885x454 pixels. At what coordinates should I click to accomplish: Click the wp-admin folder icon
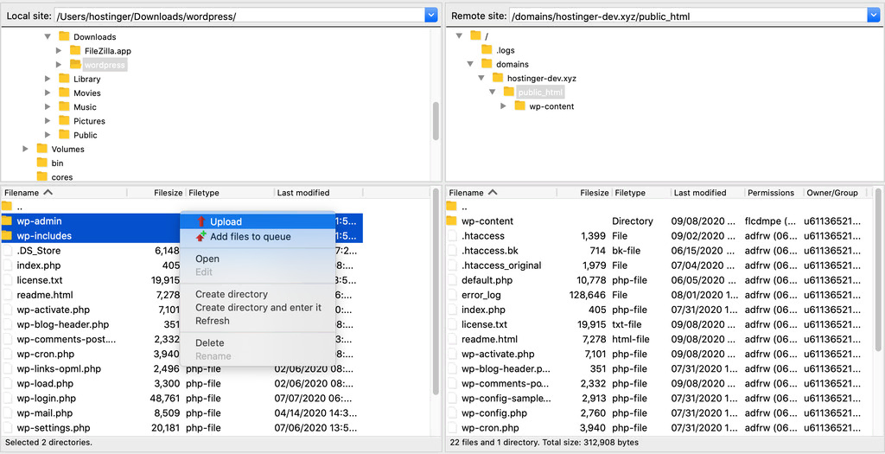[x=8, y=221]
